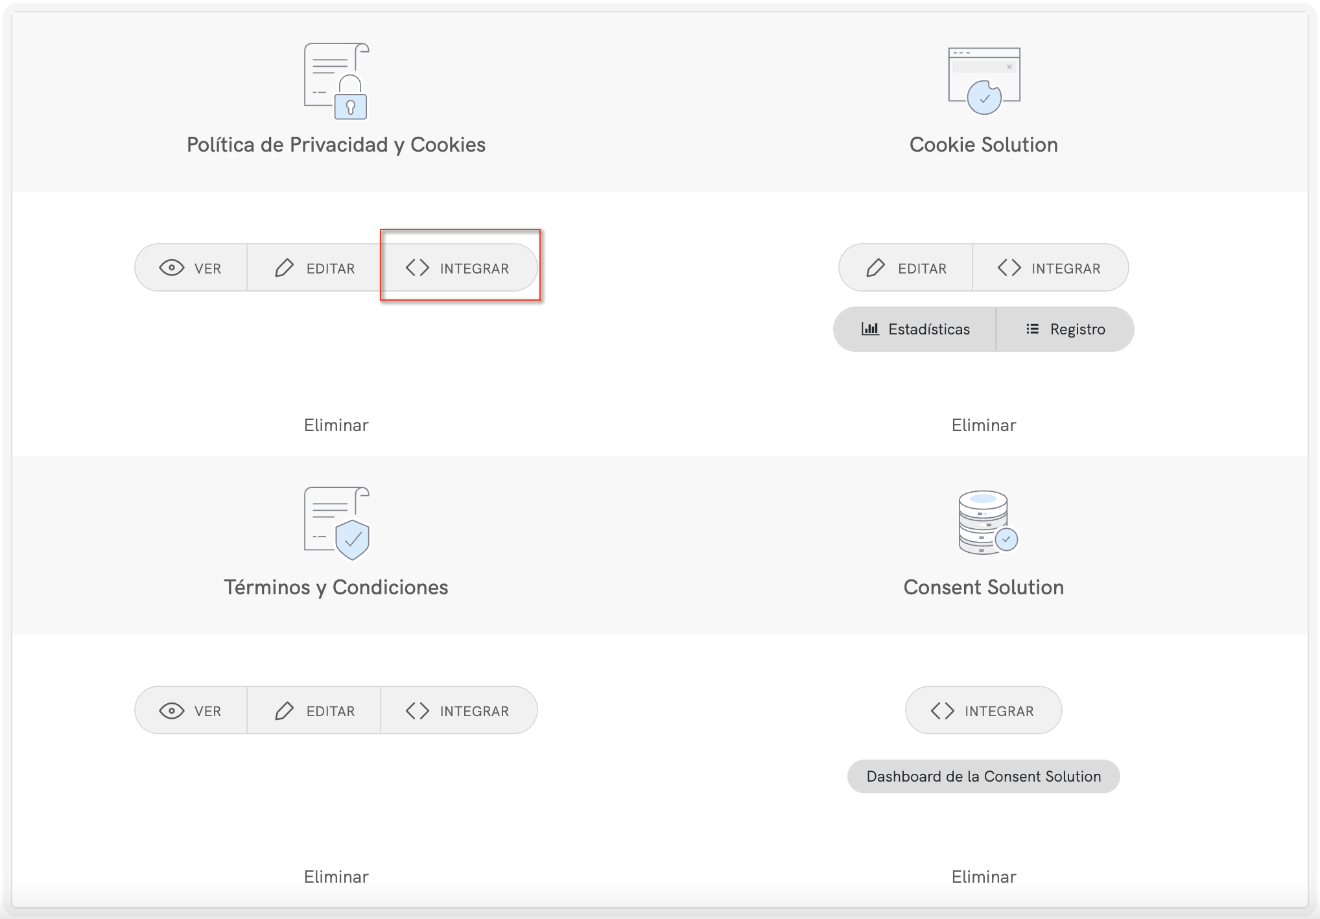Select Eliminar under Cookie Solution
This screenshot has height=919, width=1320.
(983, 425)
